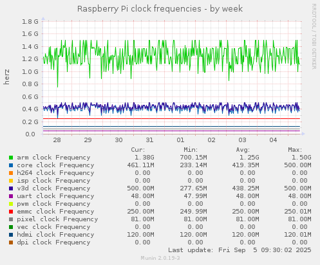Click the 'Cur:' column header
The height and width of the screenshot is (265, 320).
[x=138, y=150]
